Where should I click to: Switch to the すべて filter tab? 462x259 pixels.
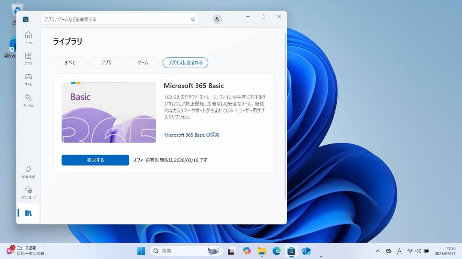70,63
